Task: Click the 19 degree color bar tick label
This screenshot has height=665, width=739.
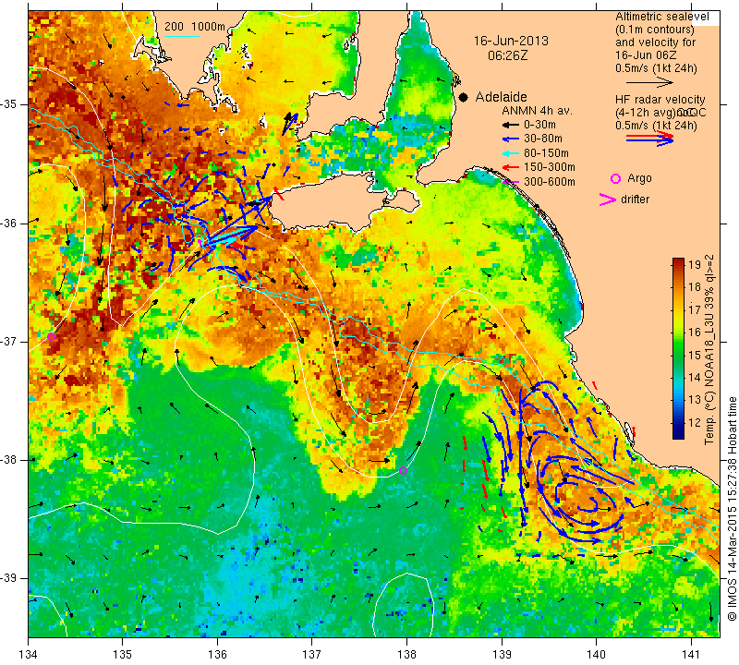Action: point(695,264)
